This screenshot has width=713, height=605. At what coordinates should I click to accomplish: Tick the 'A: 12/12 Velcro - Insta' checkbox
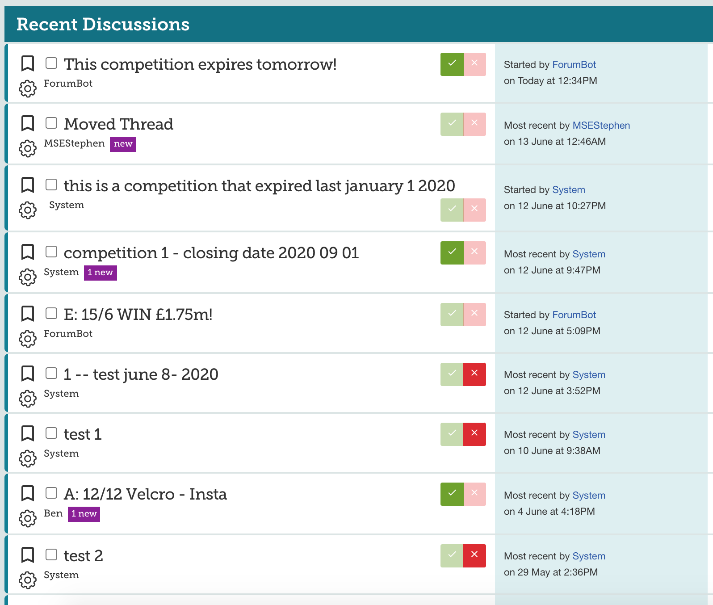coord(51,493)
